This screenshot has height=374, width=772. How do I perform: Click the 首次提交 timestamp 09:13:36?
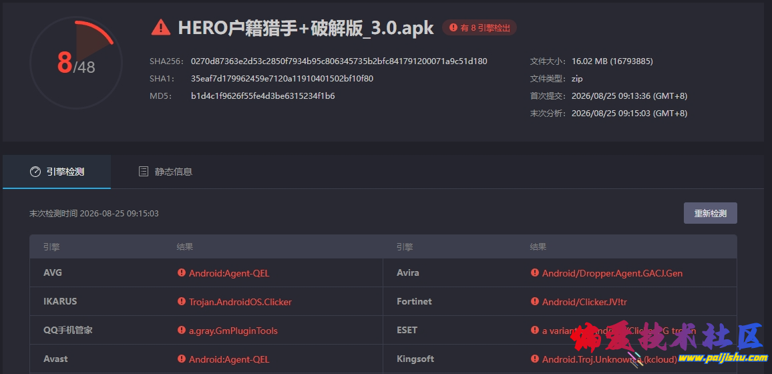click(629, 96)
